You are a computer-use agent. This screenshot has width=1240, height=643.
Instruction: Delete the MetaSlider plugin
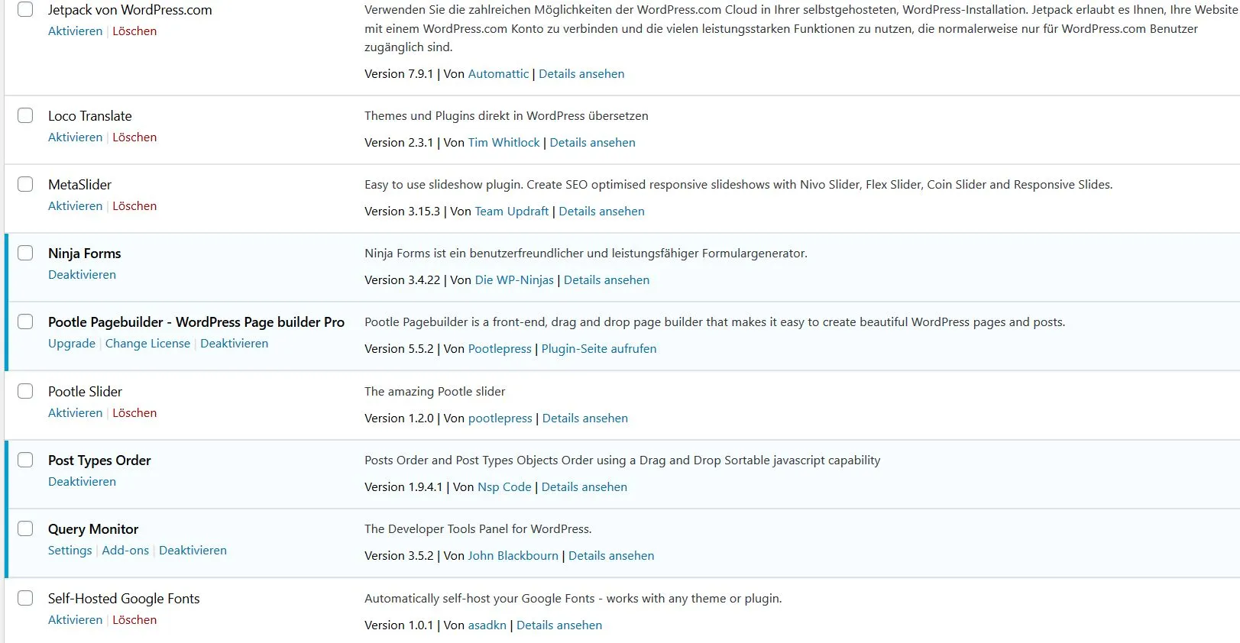[134, 206]
